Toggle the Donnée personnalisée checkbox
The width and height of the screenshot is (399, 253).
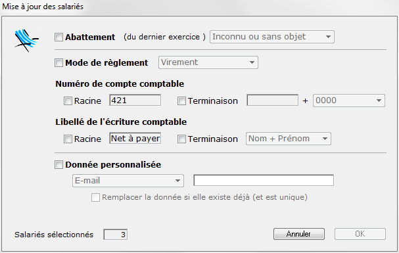click(x=59, y=165)
